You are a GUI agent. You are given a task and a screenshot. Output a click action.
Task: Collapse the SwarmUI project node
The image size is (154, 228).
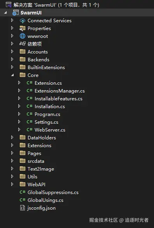tap(6, 13)
